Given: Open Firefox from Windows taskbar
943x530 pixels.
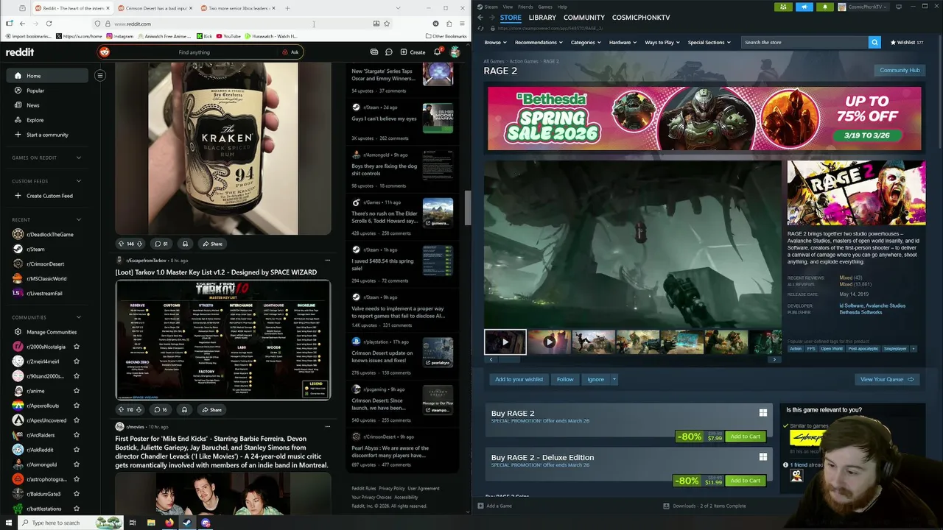Looking at the screenshot, I should pos(169,523).
